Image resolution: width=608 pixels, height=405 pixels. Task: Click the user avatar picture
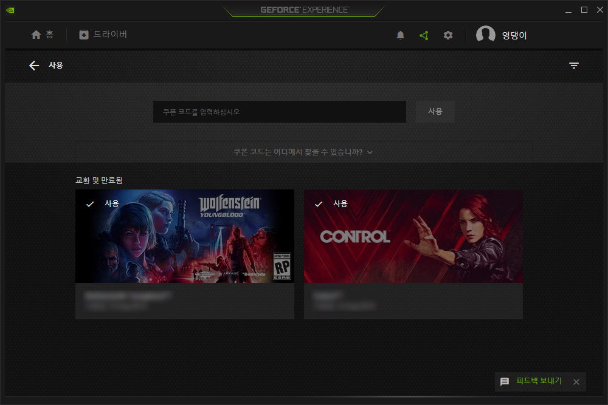click(485, 35)
